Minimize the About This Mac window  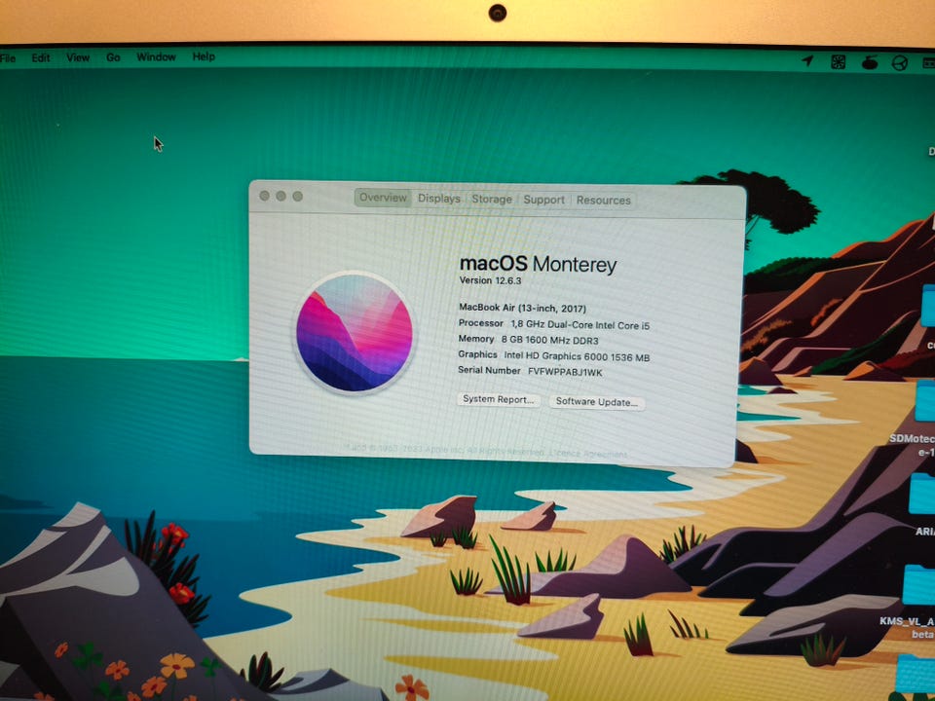click(280, 196)
